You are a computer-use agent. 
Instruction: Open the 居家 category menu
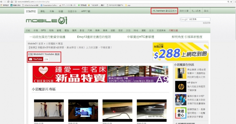121,30
